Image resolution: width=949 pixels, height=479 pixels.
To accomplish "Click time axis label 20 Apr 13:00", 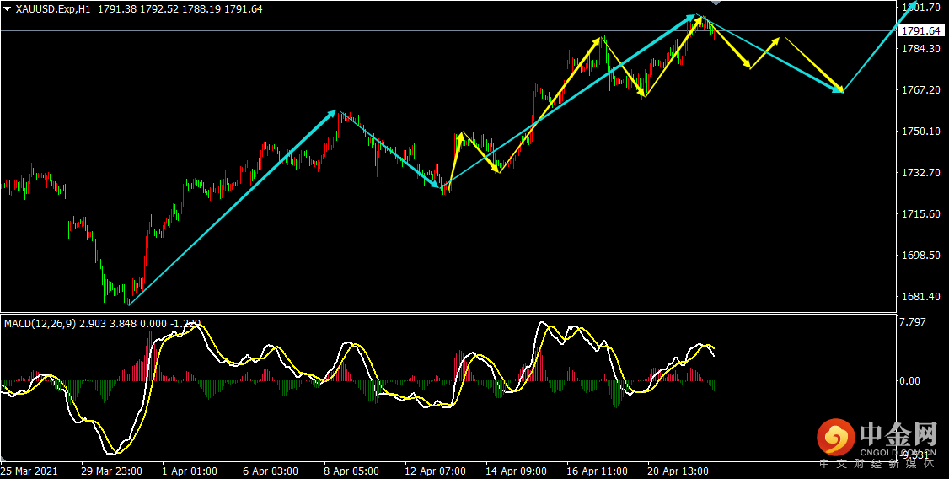I will [x=678, y=471].
